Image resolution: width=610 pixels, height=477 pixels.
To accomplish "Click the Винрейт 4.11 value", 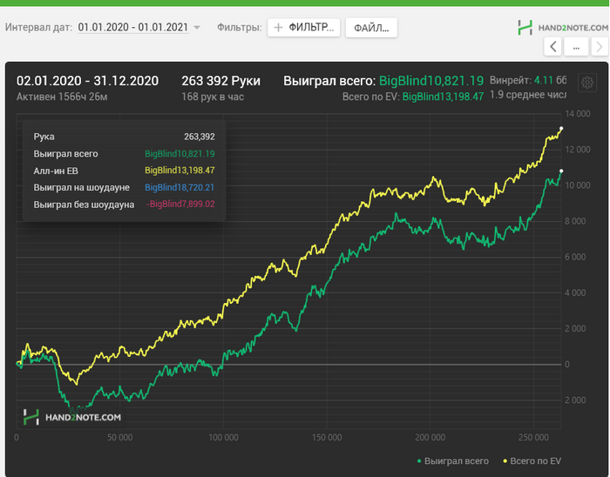I will 544,80.
